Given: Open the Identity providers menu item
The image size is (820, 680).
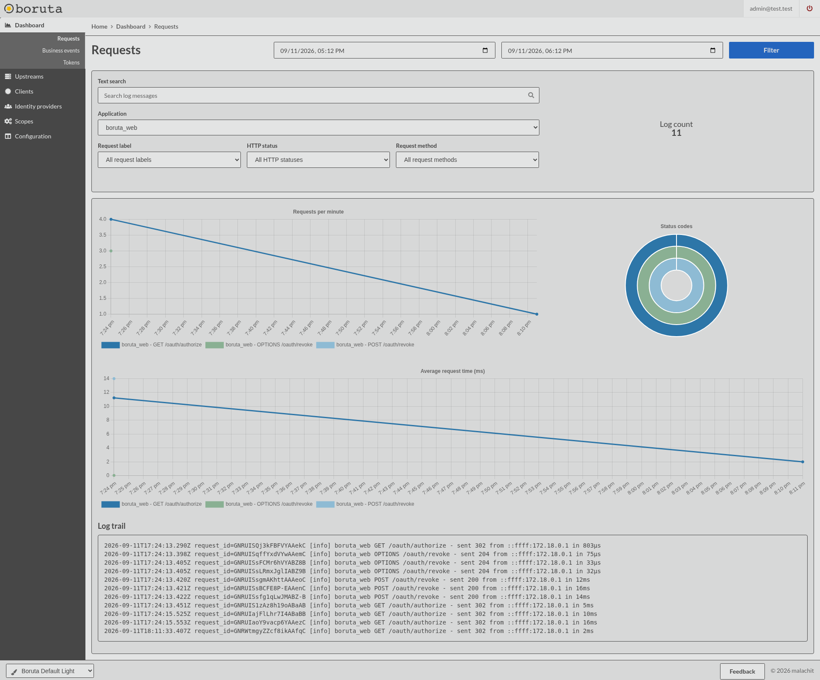Looking at the screenshot, I should [38, 106].
